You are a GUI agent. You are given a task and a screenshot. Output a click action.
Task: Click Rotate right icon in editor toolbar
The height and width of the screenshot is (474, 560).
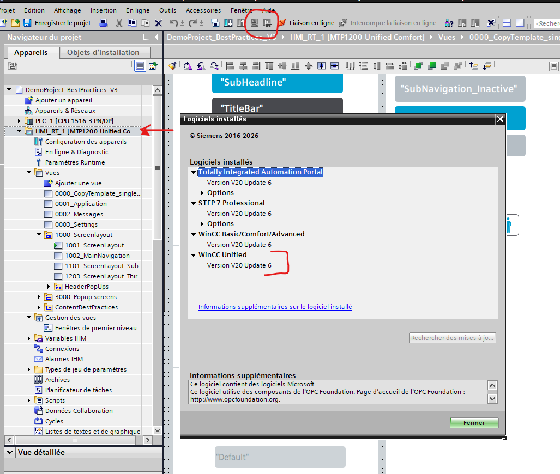click(188, 66)
